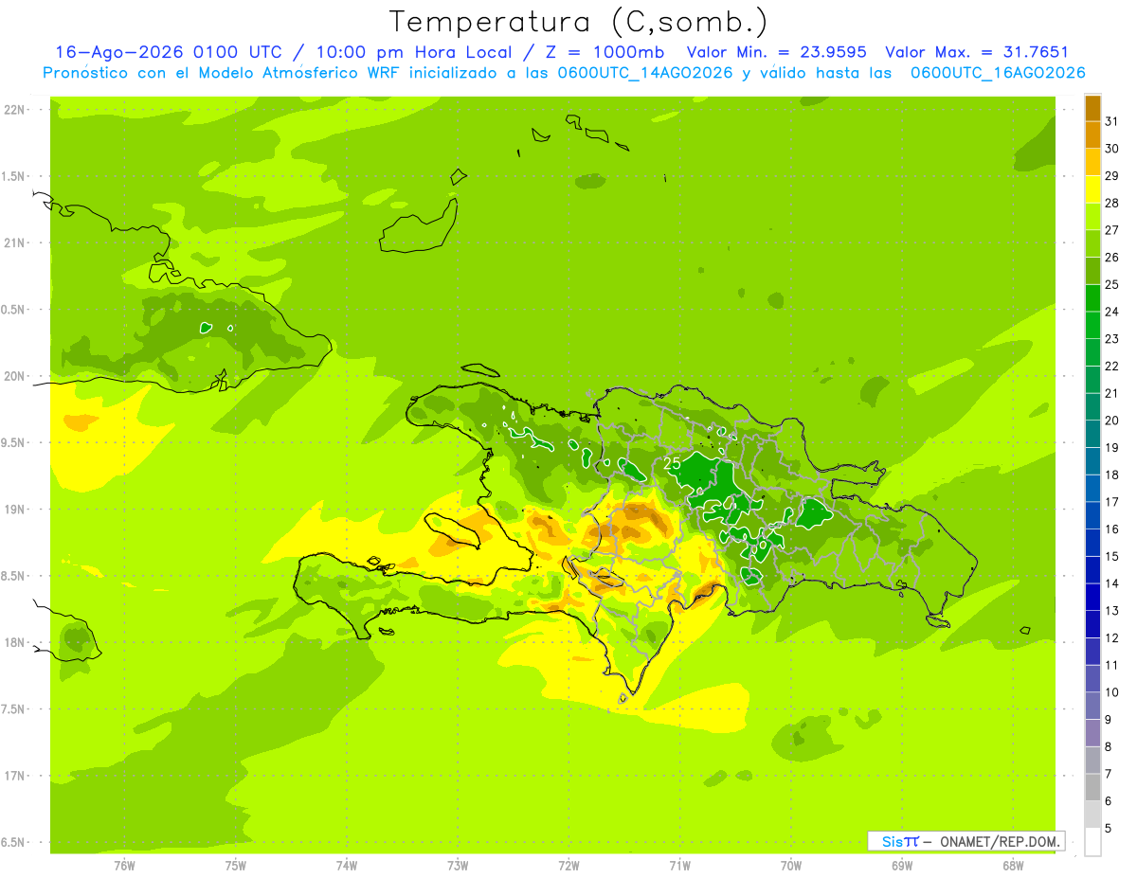Click the '20N' latitude axis label
Image resolution: width=1137 pixels, height=878 pixels.
click(15, 377)
